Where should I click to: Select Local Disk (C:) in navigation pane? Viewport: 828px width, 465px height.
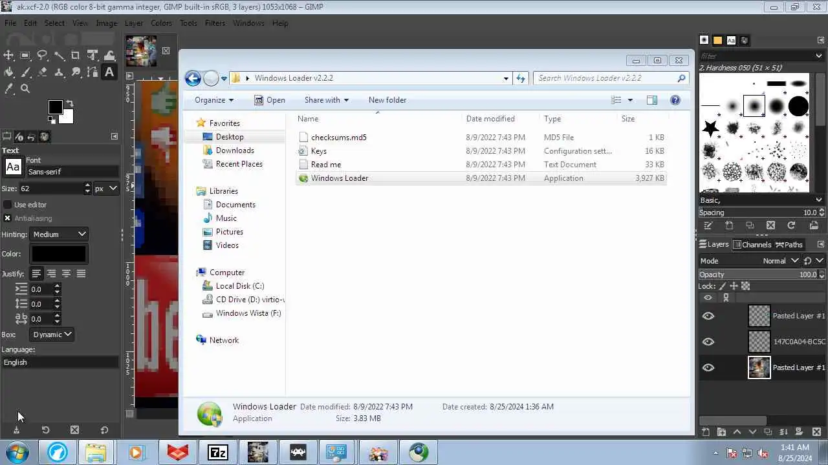pyautogui.click(x=240, y=286)
